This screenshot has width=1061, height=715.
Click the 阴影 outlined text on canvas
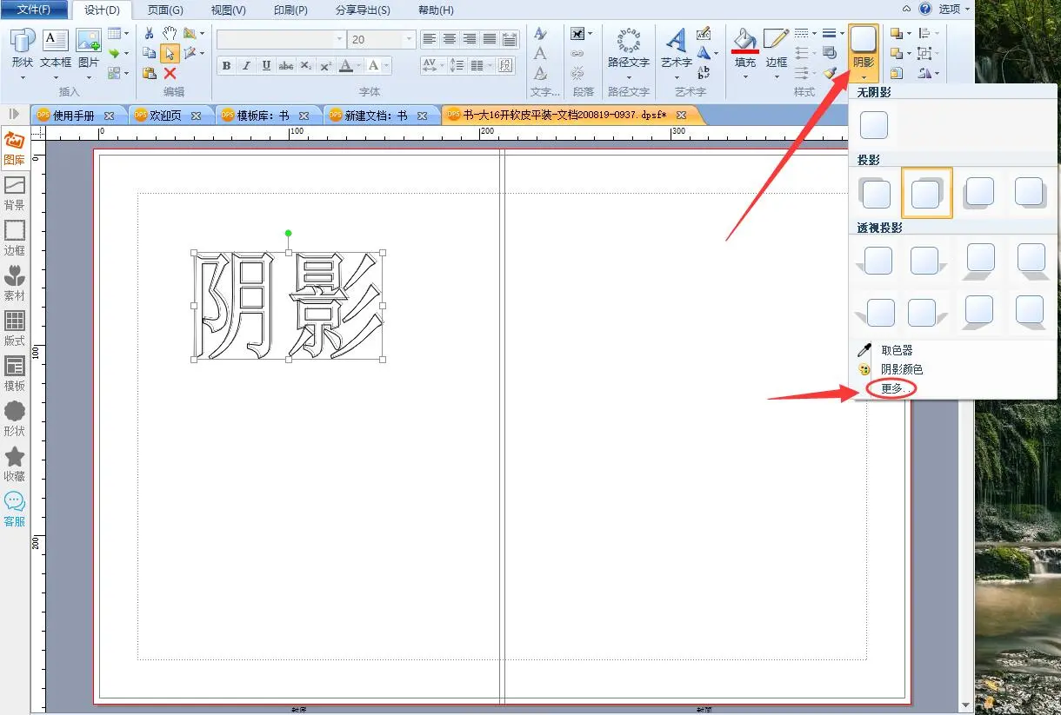point(289,306)
